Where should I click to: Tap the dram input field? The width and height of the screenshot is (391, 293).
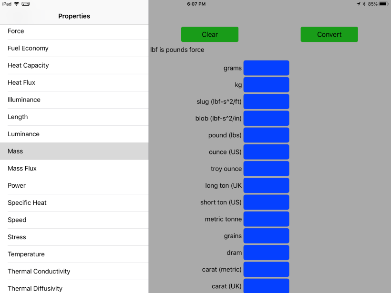(267, 253)
